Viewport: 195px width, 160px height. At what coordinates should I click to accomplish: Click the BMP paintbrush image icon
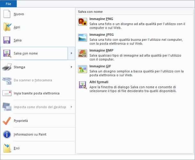point(82,53)
